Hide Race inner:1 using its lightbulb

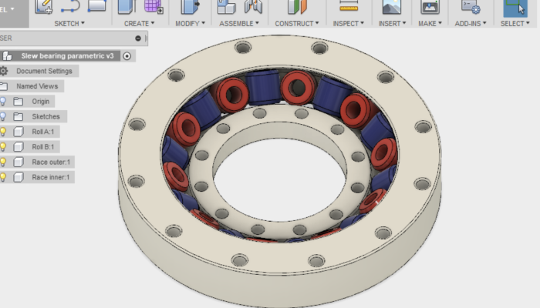click(x=3, y=177)
